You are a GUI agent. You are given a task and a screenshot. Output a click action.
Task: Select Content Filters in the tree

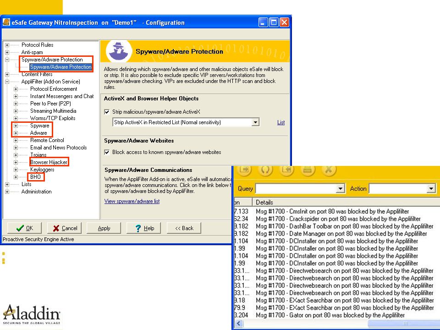point(37,74)
